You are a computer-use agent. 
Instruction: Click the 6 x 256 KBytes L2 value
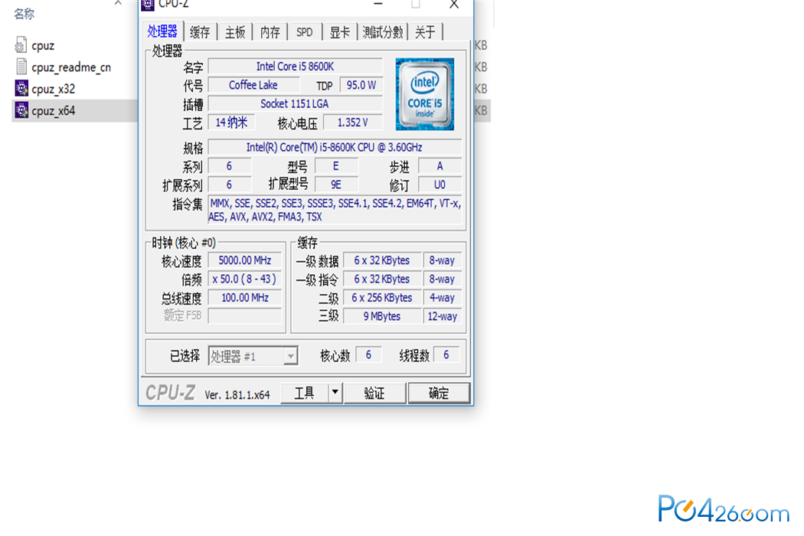click(382, 298)
